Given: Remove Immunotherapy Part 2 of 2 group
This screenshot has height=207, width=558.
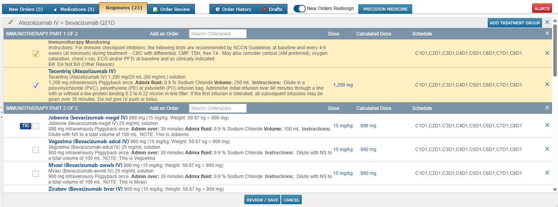Looking at the screenshot, I should (547, 108).
